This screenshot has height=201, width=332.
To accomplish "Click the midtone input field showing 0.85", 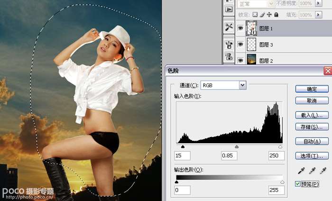I will pyautogui.click(x=229, y=155).
